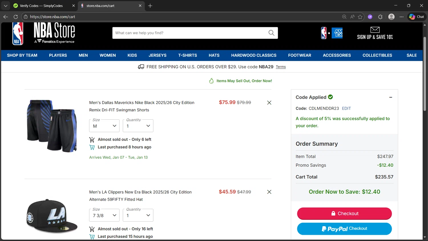
Task: Open the purple extension icon in toolbar
Action: point(370,17)
